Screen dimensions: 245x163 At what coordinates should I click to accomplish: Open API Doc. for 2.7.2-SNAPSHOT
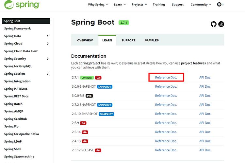(x=205, y=105)
